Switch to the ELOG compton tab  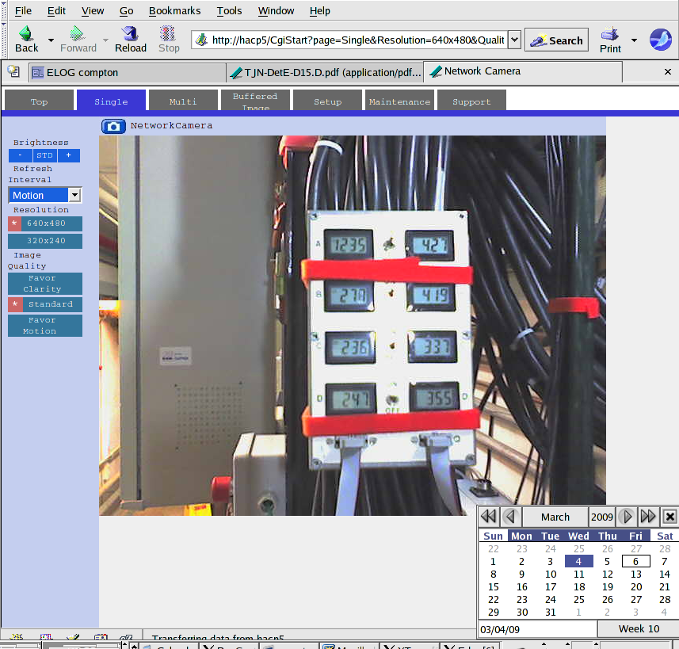tap(128, 72)
